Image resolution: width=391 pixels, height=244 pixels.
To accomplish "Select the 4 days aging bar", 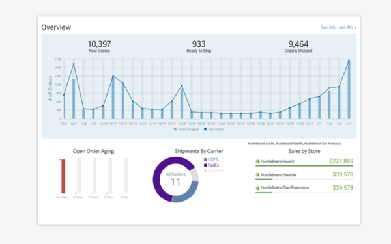I will coord(79,176).
